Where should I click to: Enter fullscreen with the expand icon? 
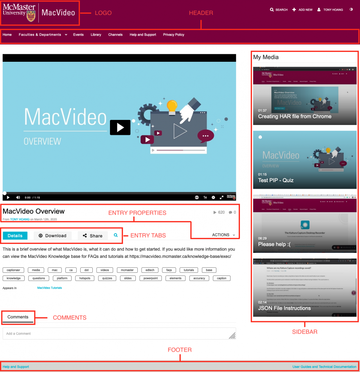point(221,197)
